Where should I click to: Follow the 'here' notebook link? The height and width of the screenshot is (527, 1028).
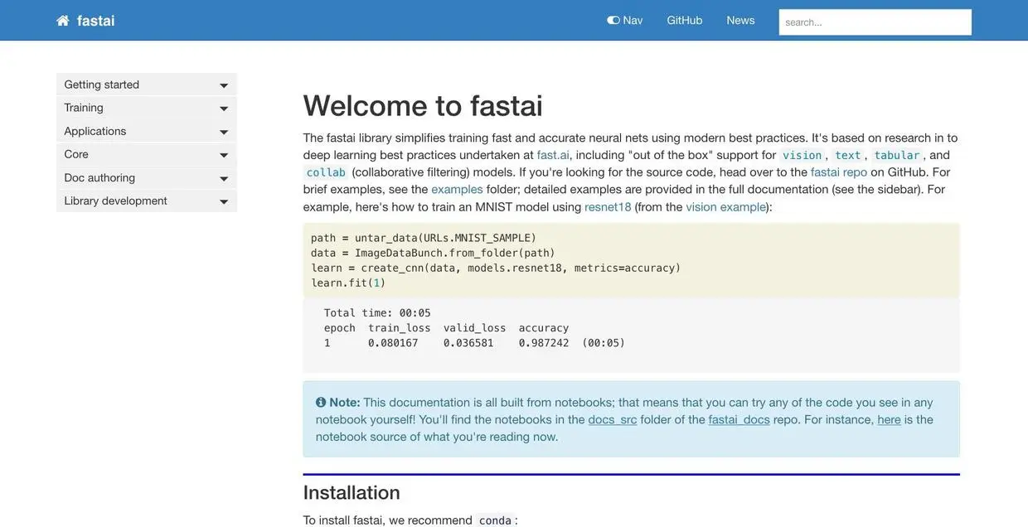[890, 419]
